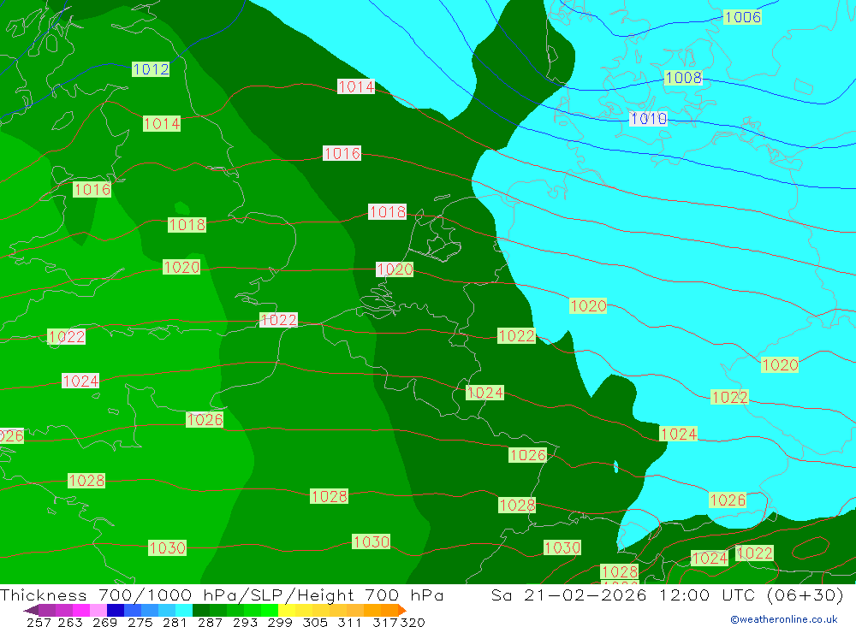This screenshot has height=627, width=856.
Task: Click the 257 legend value
Action: [39, 622]
